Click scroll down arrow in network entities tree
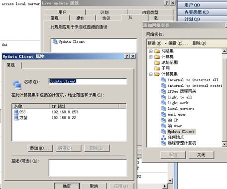This screenshot has height=189, width=227. coord(225,144)
